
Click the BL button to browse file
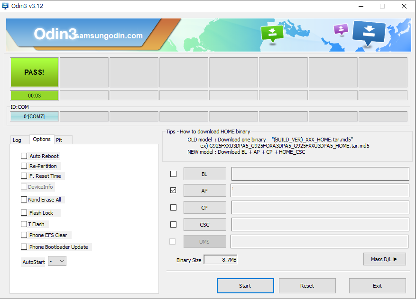(205, 174)
